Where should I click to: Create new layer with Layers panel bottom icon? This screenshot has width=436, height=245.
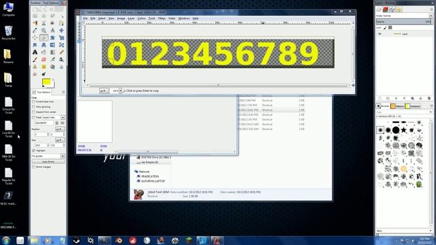click(380, 98)
